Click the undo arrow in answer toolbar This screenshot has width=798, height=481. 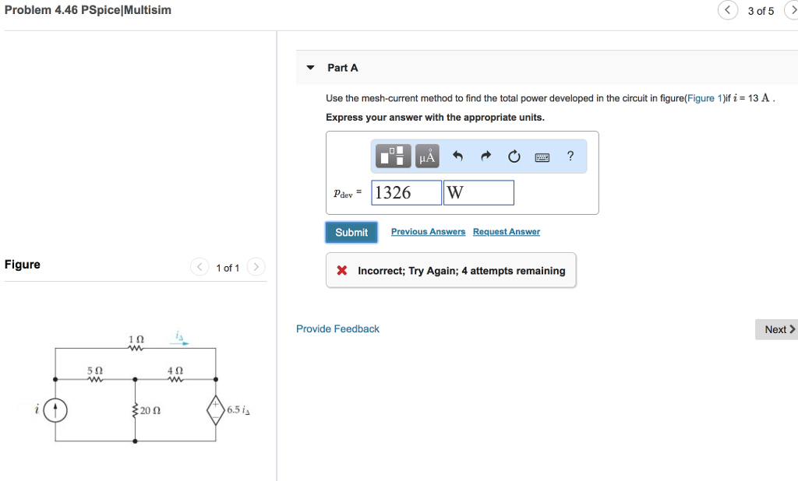click(x=458, y=156)
